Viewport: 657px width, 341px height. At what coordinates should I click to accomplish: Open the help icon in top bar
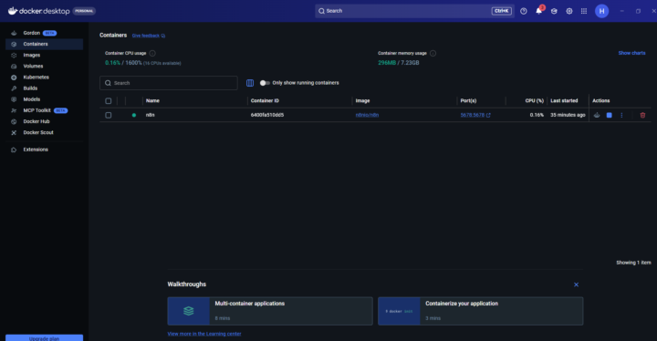click(x=524, y=11)
